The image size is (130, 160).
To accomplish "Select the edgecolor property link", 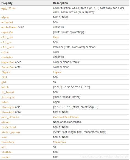I will point(8,62).
